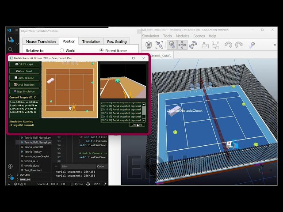Click the VS Code logo icon
283x212 pixels.
(x=9, y=30)
